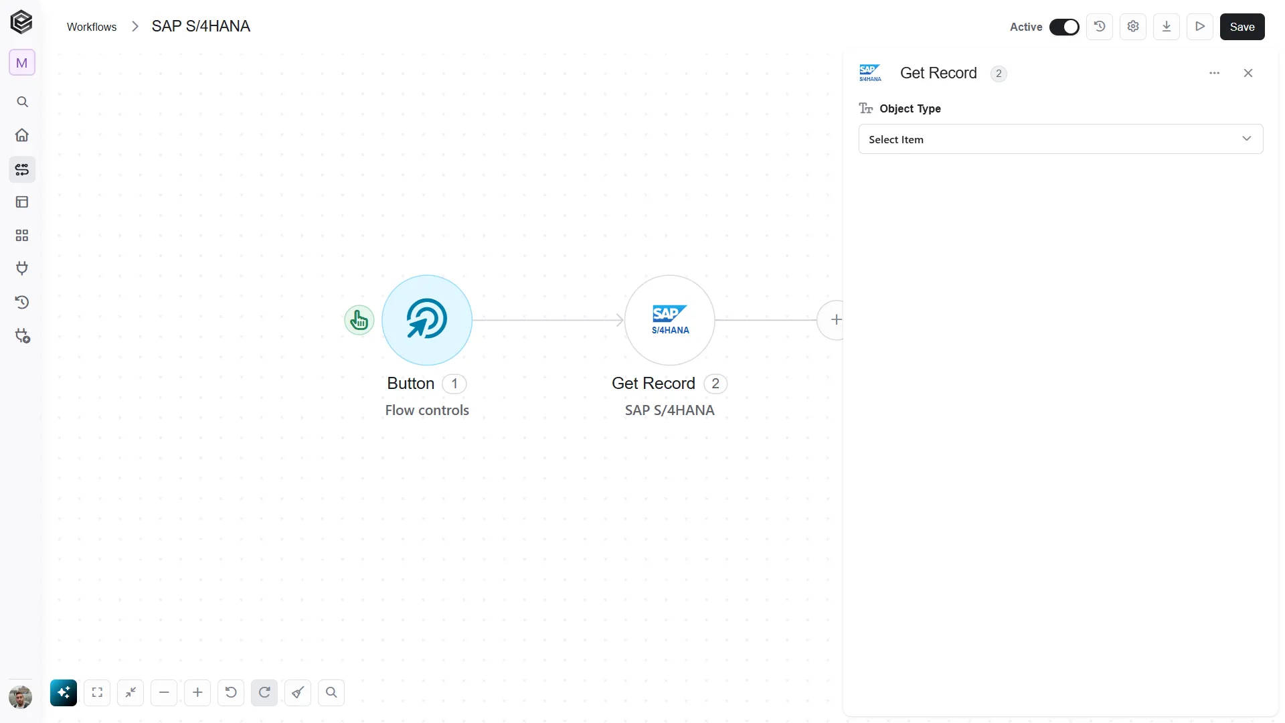The height and width of the screenshot is (723, 1285).
Task: Zoom out the canvas
Action: (x=164, y=693)
